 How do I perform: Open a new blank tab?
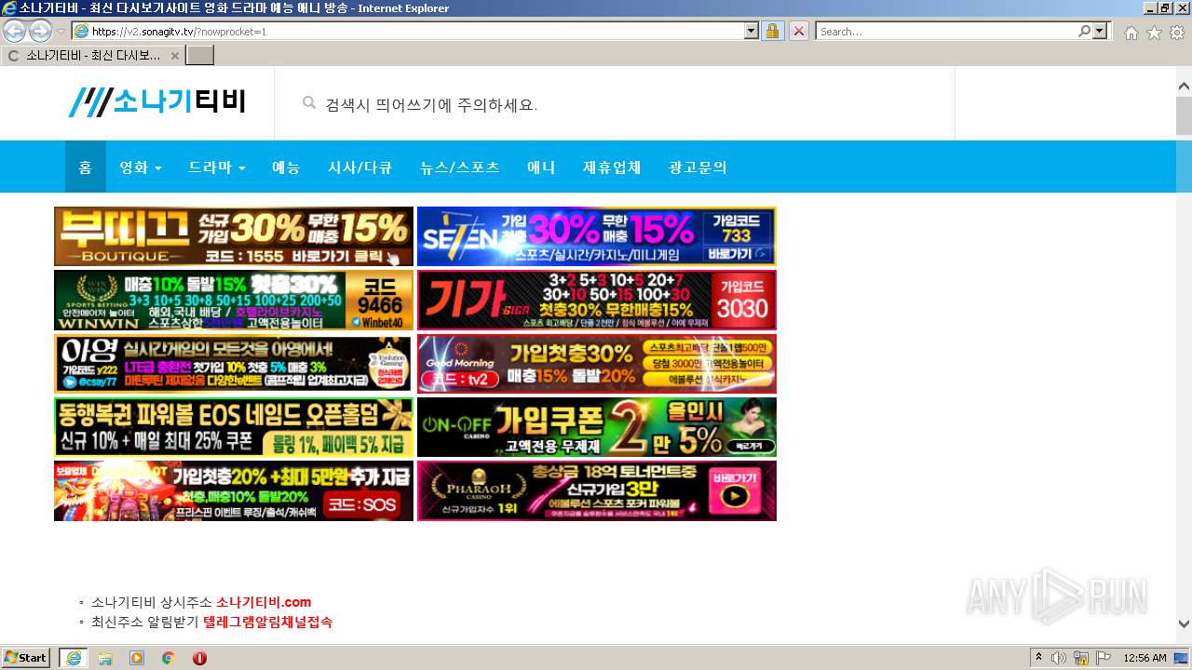tap(200, 55)
